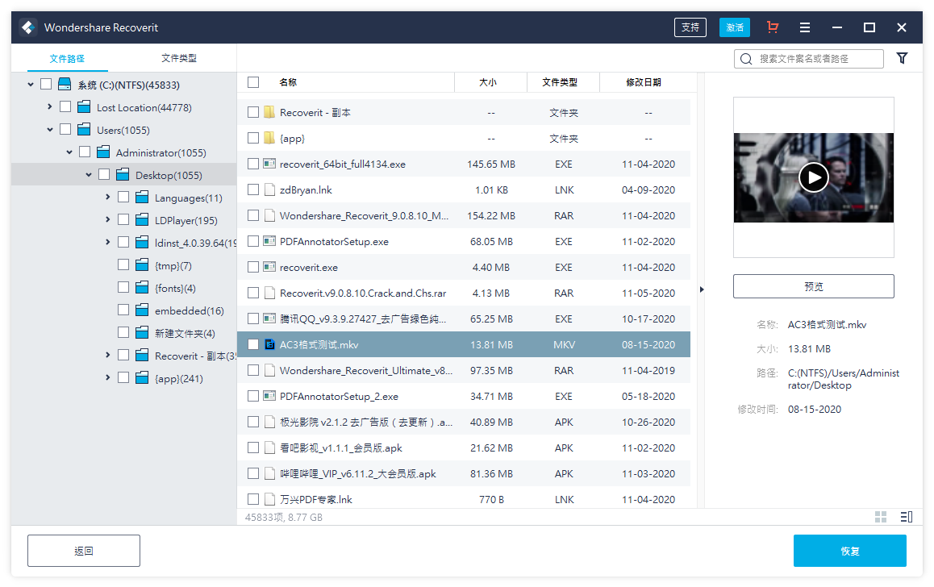Check the zdBryan.lnk checkbox
934x587 pixels.
[x=253, y=189]
